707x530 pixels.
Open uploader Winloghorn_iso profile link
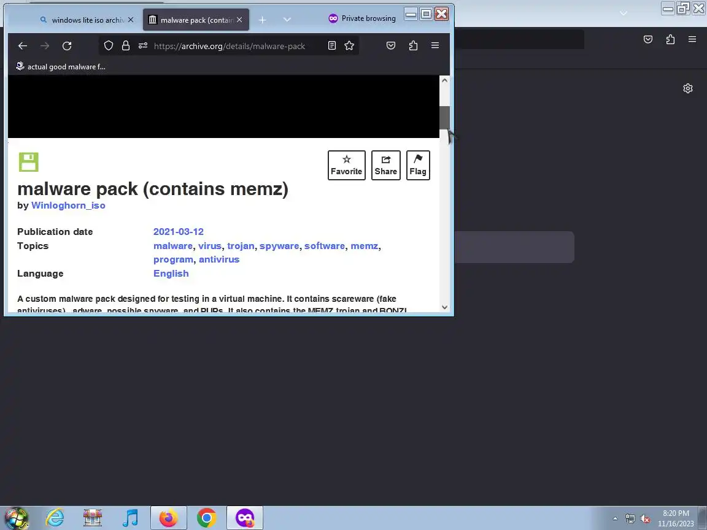[68, 205]
